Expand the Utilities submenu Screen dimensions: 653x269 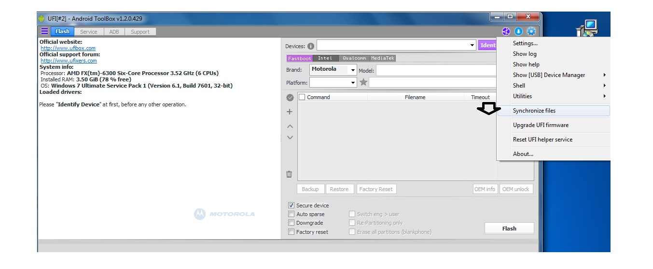coord(554,96)
